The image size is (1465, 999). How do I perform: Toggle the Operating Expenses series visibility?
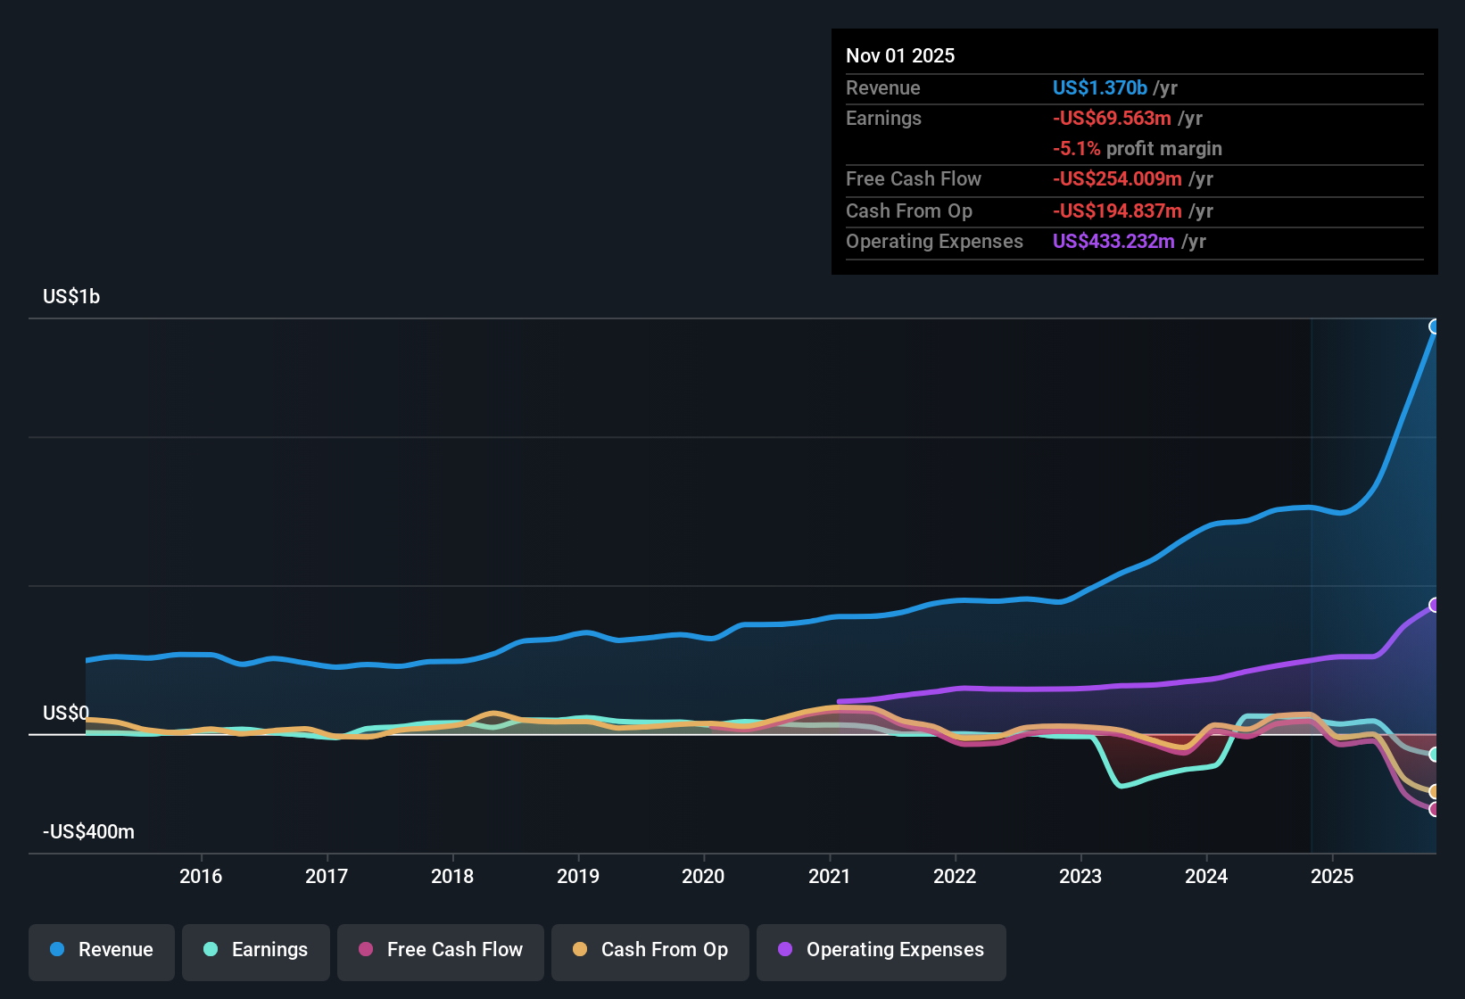tap(881, 950)
